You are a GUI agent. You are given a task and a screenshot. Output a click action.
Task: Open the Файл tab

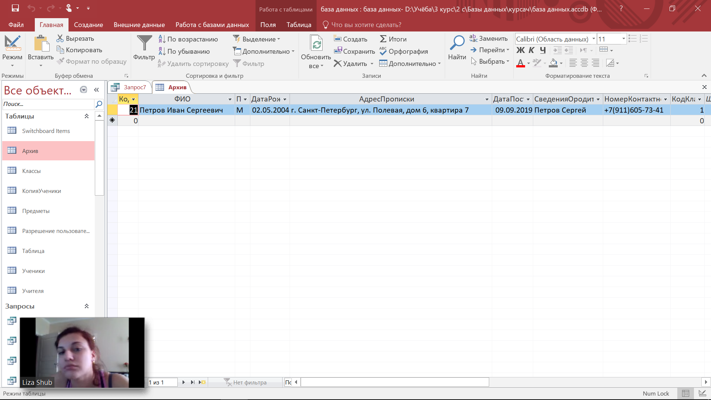[x=16, y=25]
